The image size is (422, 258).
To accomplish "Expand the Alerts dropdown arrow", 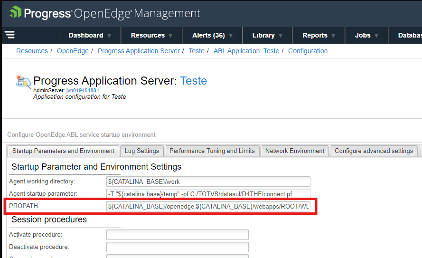I will [x=231, y=36].
